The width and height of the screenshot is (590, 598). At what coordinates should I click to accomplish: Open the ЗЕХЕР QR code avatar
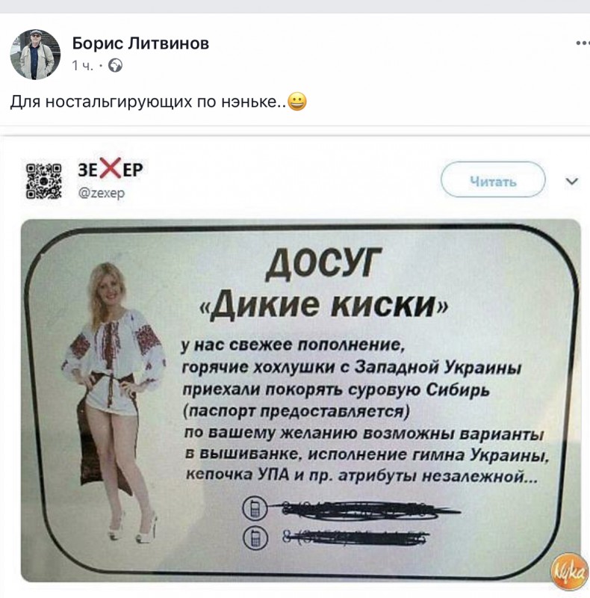(x=43, y=181)
